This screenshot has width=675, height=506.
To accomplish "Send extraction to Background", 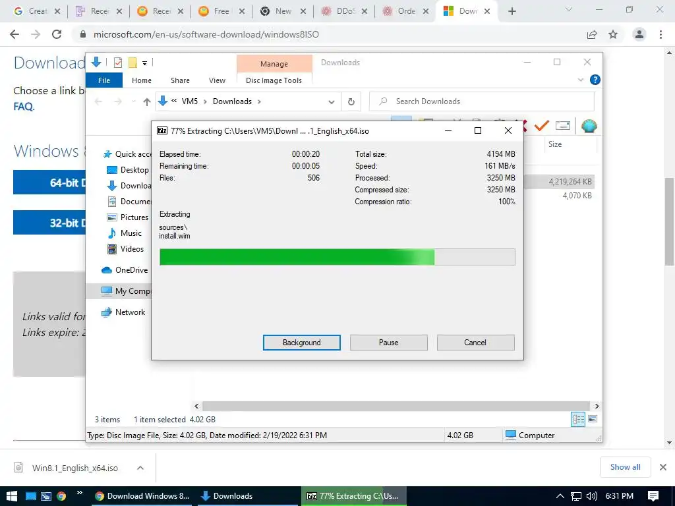I will (x=301, y=343).
